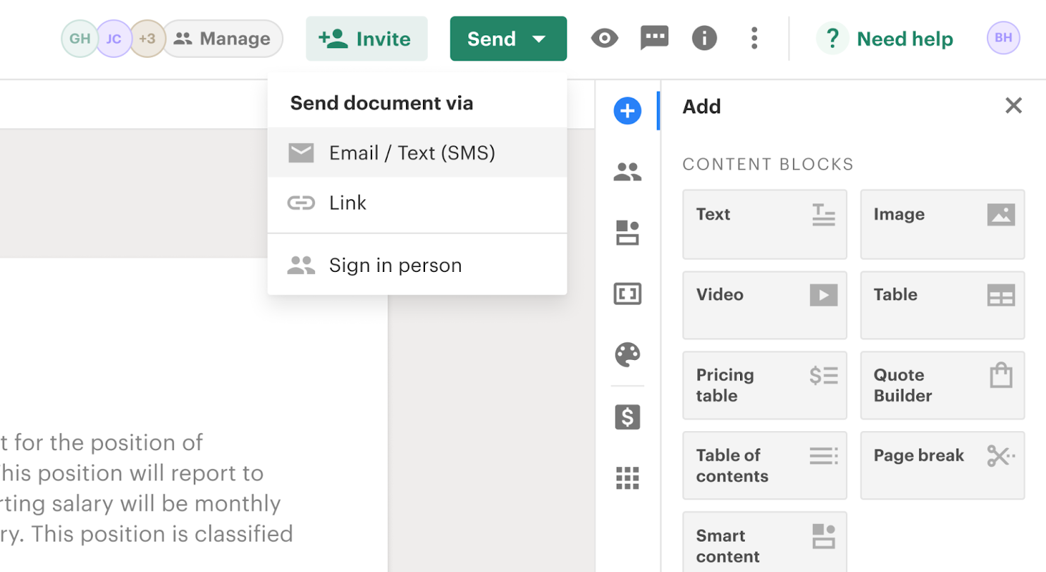Viewport: 1046px width, 572px height.
Task: Select the Video content block
Action: click(x=765, y=304)
